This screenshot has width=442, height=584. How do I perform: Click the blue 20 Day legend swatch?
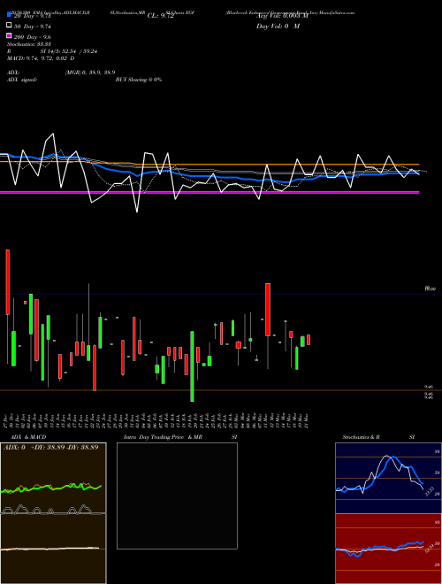pyautogui.click(x=9, y=14)
